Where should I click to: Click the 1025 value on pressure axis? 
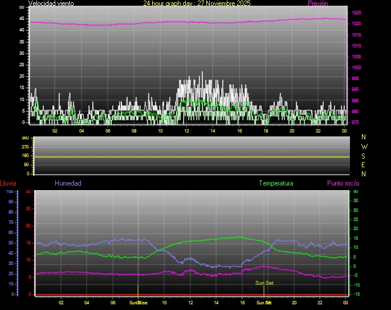coord(356,13)
